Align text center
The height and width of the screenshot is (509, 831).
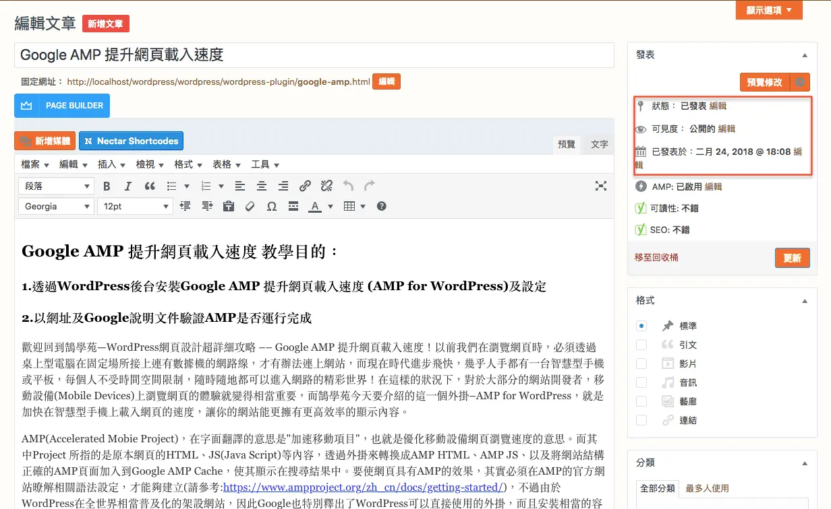click(x=262, y=186)
